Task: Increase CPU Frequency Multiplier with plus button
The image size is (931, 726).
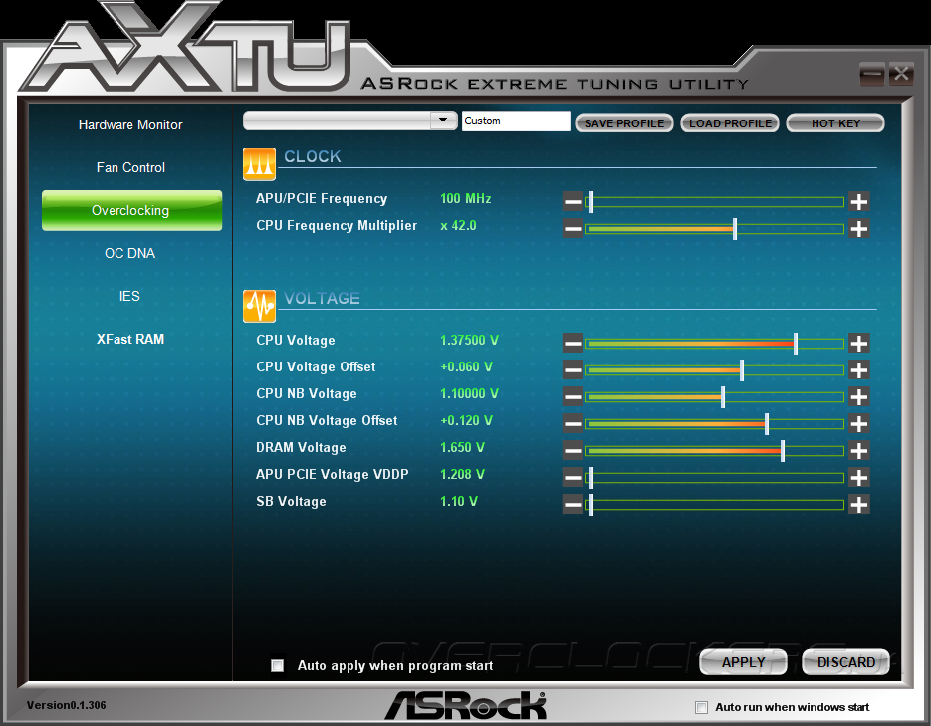Action: [858, 228]
